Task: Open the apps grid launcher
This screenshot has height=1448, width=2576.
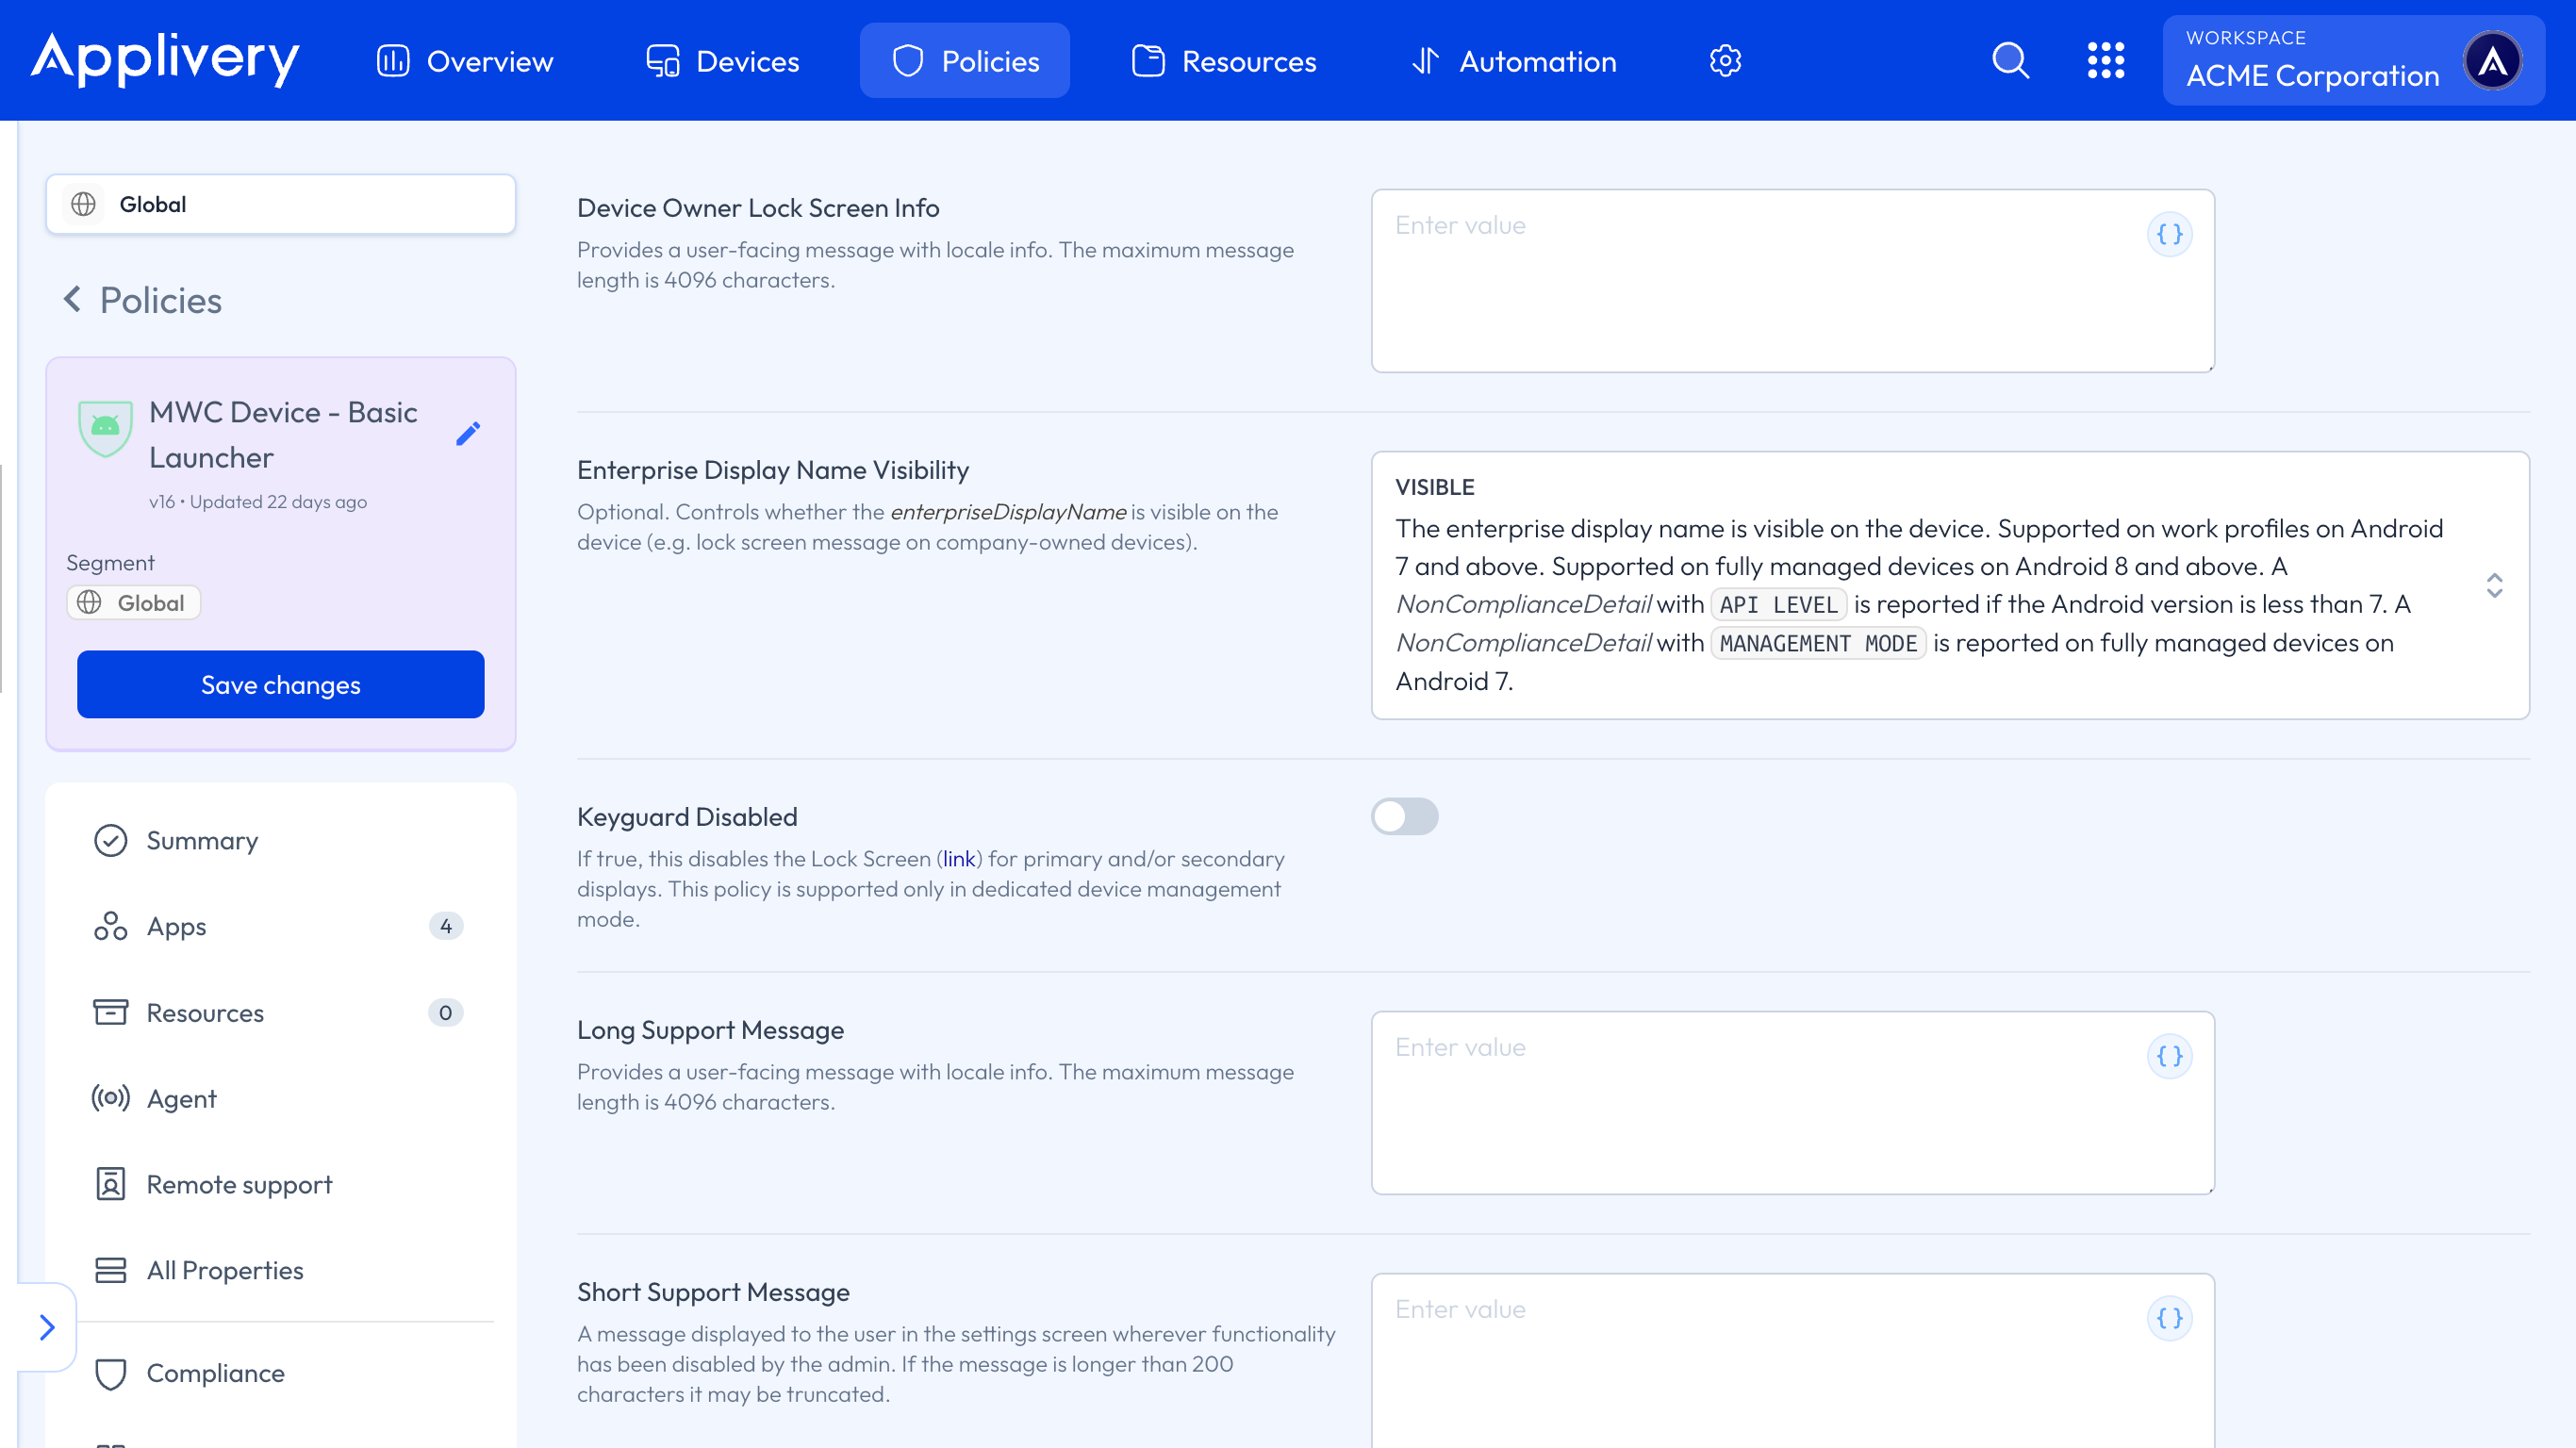Action: point(2105,61)
